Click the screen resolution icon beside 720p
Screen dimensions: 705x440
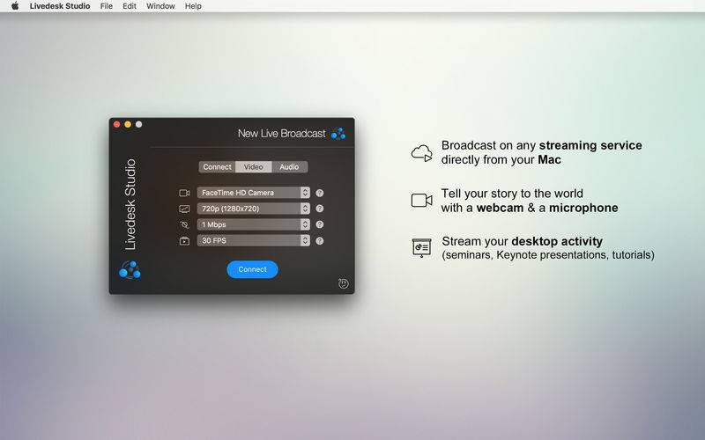coord(184,209)
